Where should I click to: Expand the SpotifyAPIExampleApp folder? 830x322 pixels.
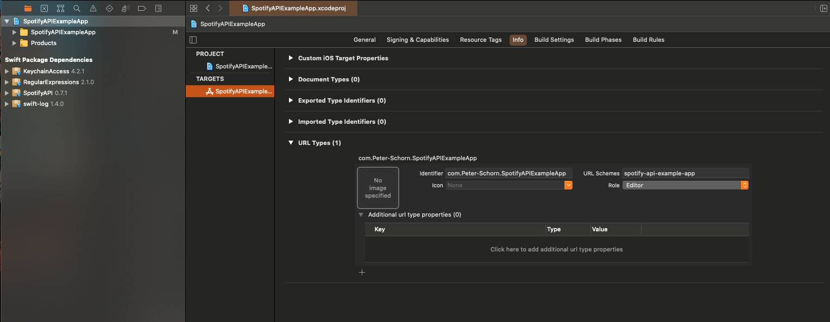(x=15, y=32)
